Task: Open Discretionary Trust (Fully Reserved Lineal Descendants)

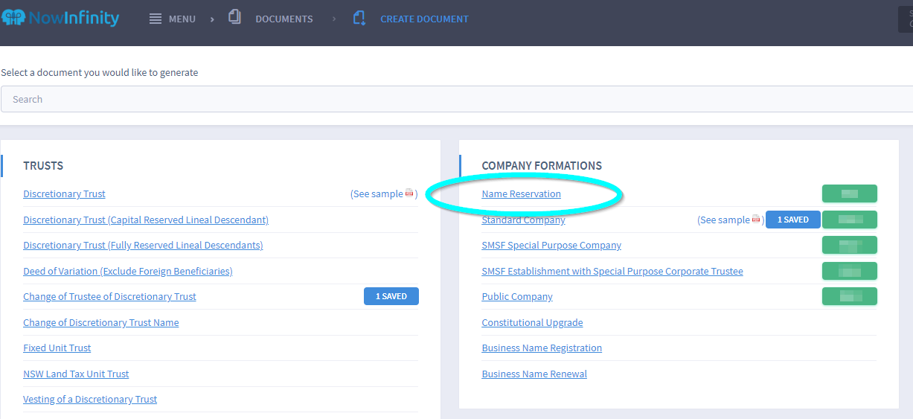Action: (x=143, y=246)
